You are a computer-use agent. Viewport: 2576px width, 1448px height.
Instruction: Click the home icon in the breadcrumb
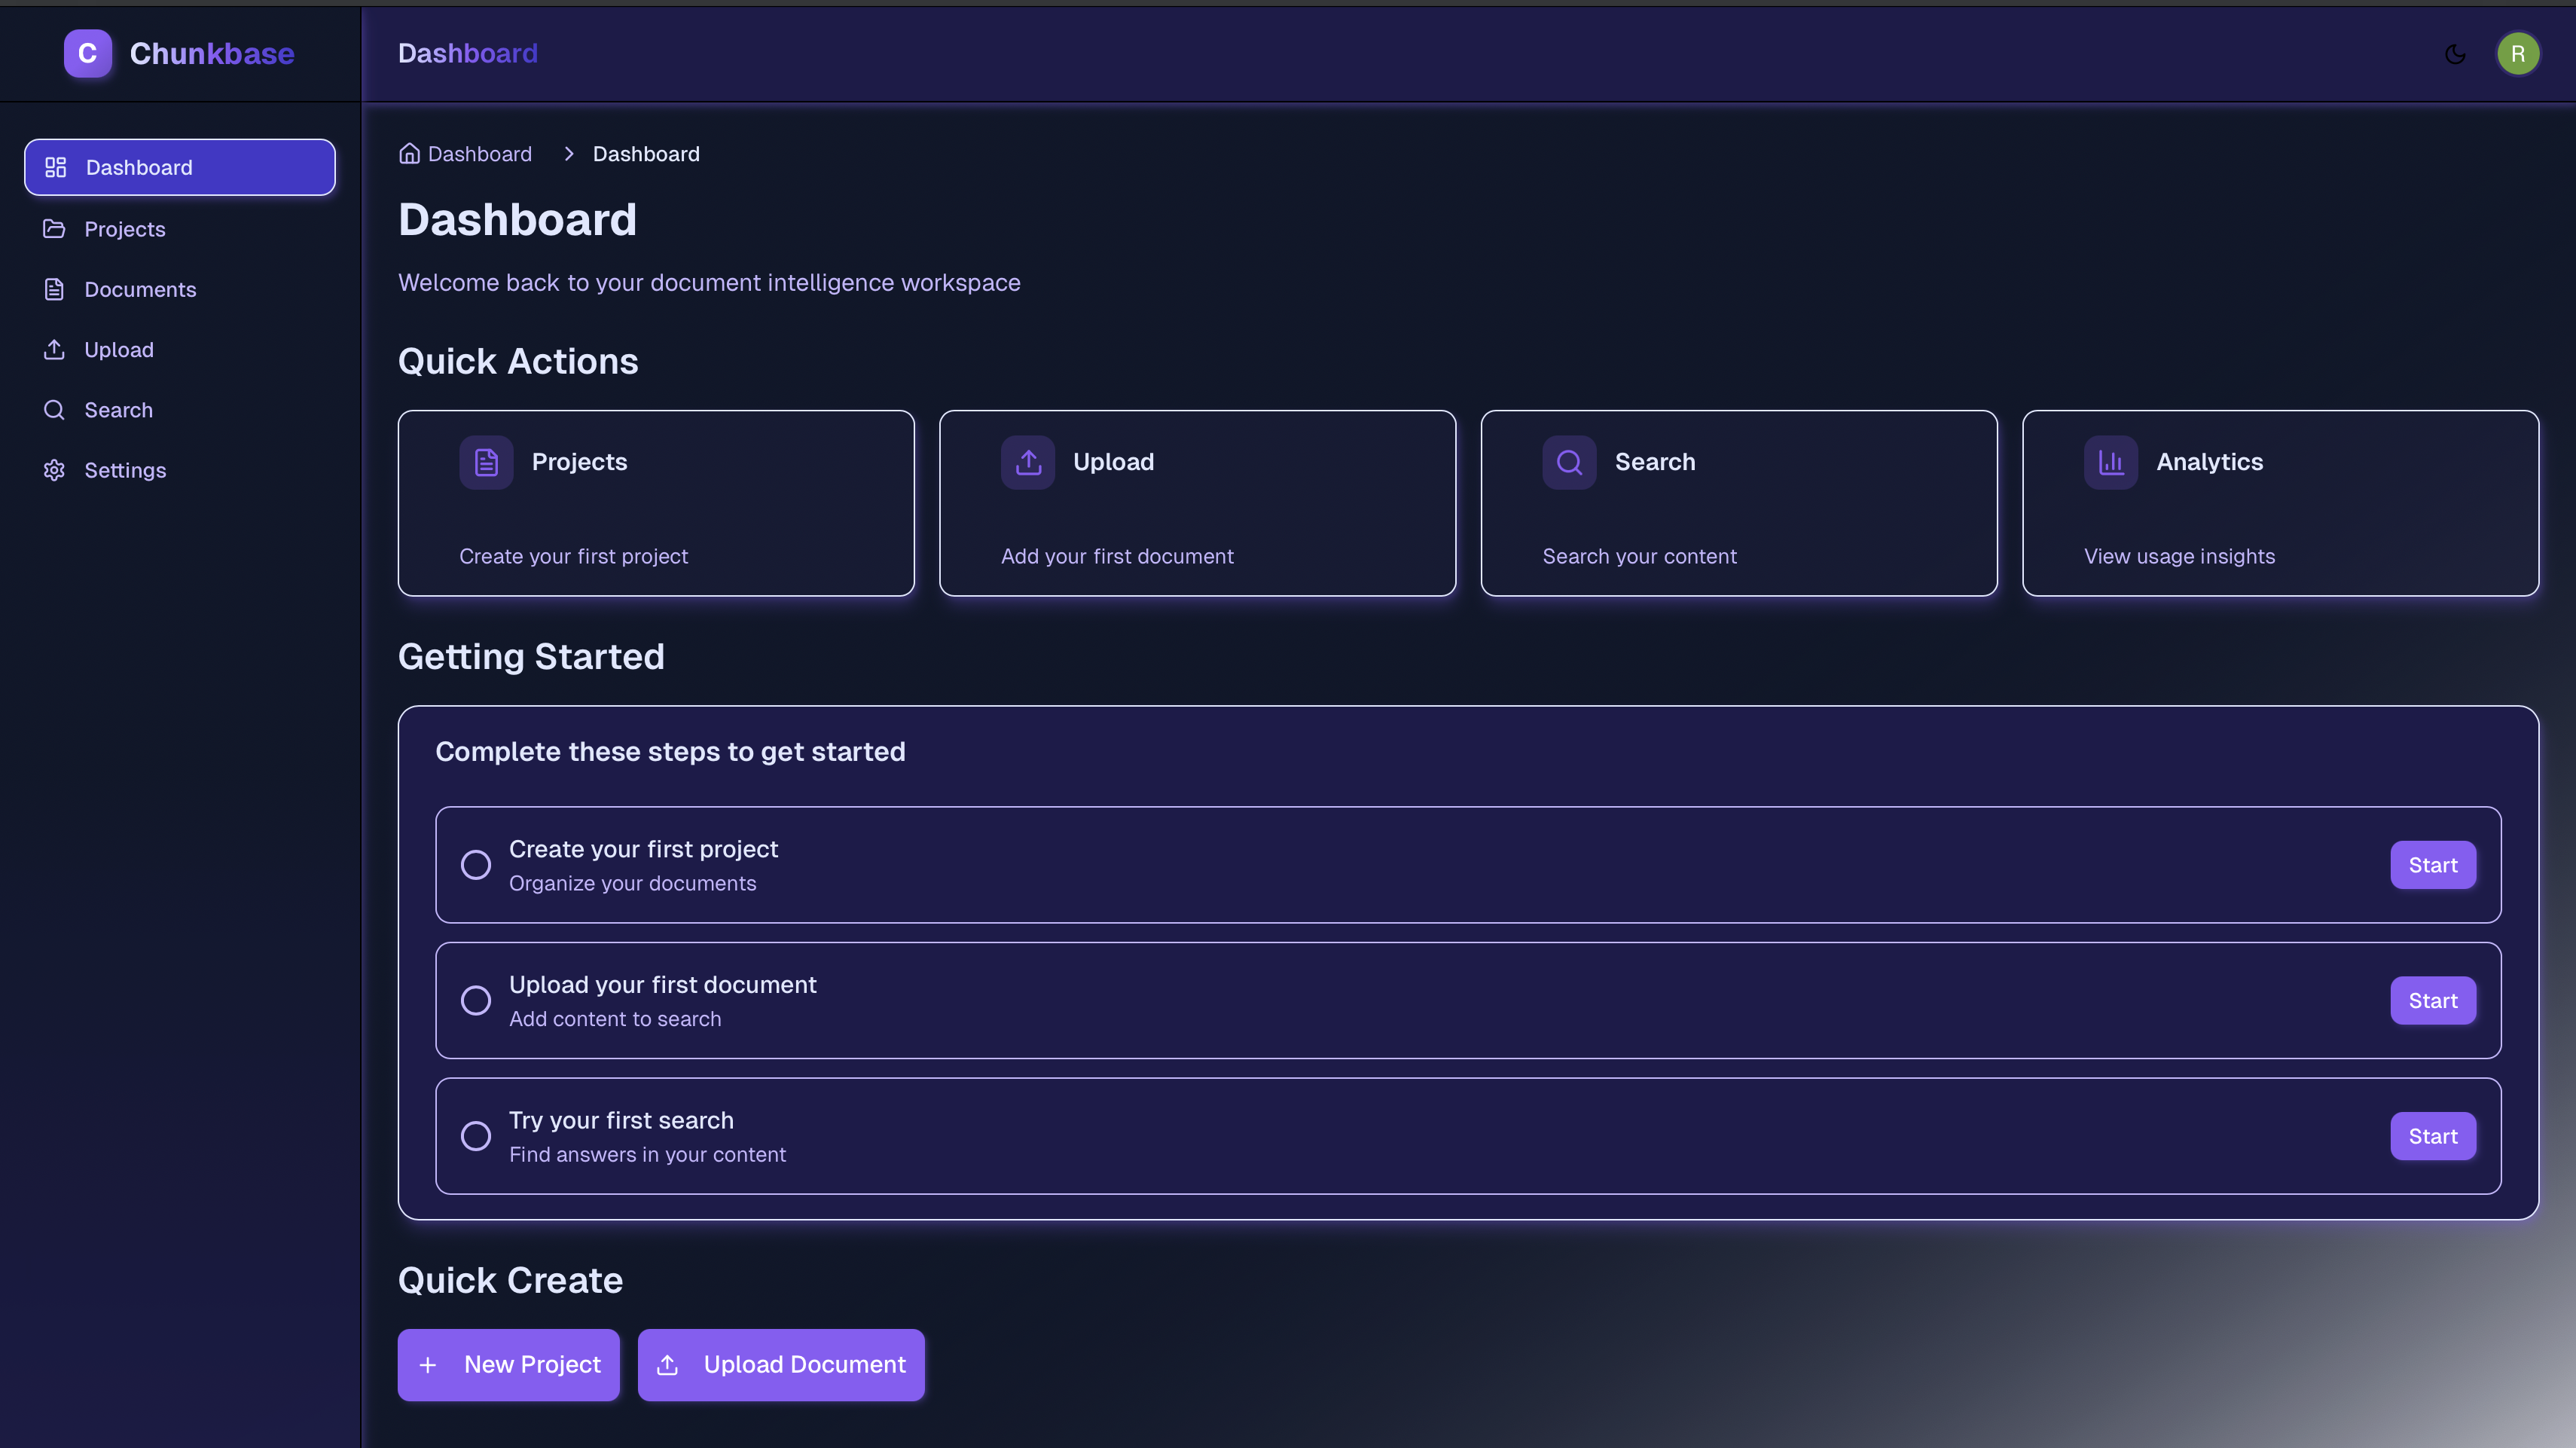pos(410,153)
